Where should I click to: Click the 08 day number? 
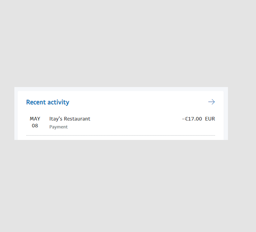point(35,126)
